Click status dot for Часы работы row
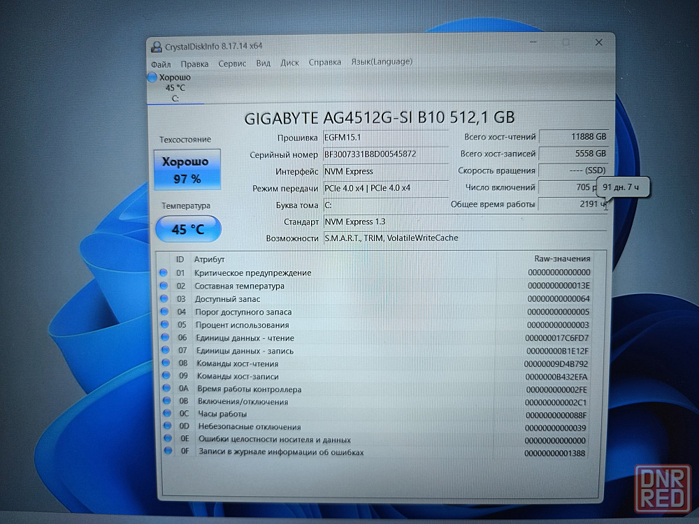Screen dimensions: 699x524 167,413
